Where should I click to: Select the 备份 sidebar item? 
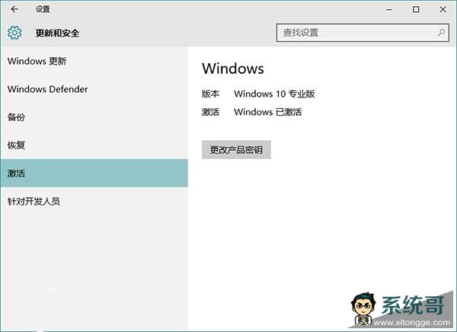point(94,117)
